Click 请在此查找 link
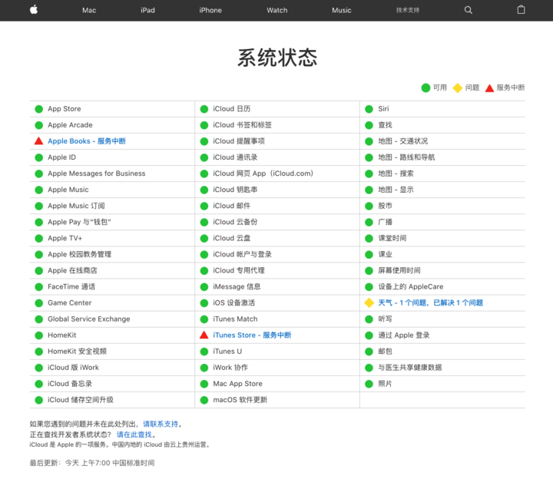553x479 pixels. point(134,434)
